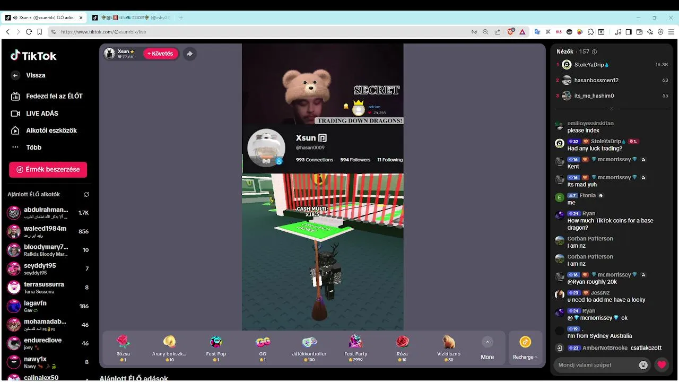
Task: Click commenter name Etonia in chat
Action: [588, 196]
